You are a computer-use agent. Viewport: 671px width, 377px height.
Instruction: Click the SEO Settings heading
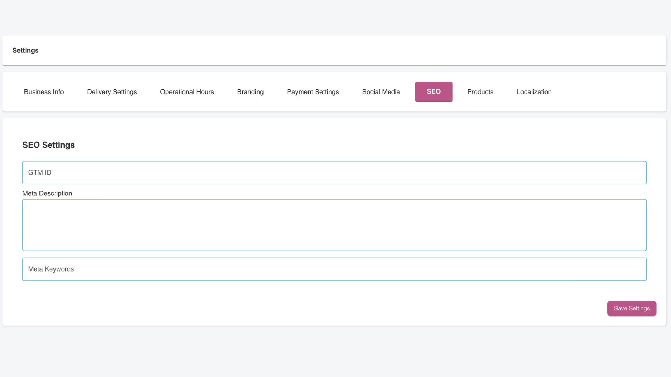pyautogui.click(x=49, y=145)
